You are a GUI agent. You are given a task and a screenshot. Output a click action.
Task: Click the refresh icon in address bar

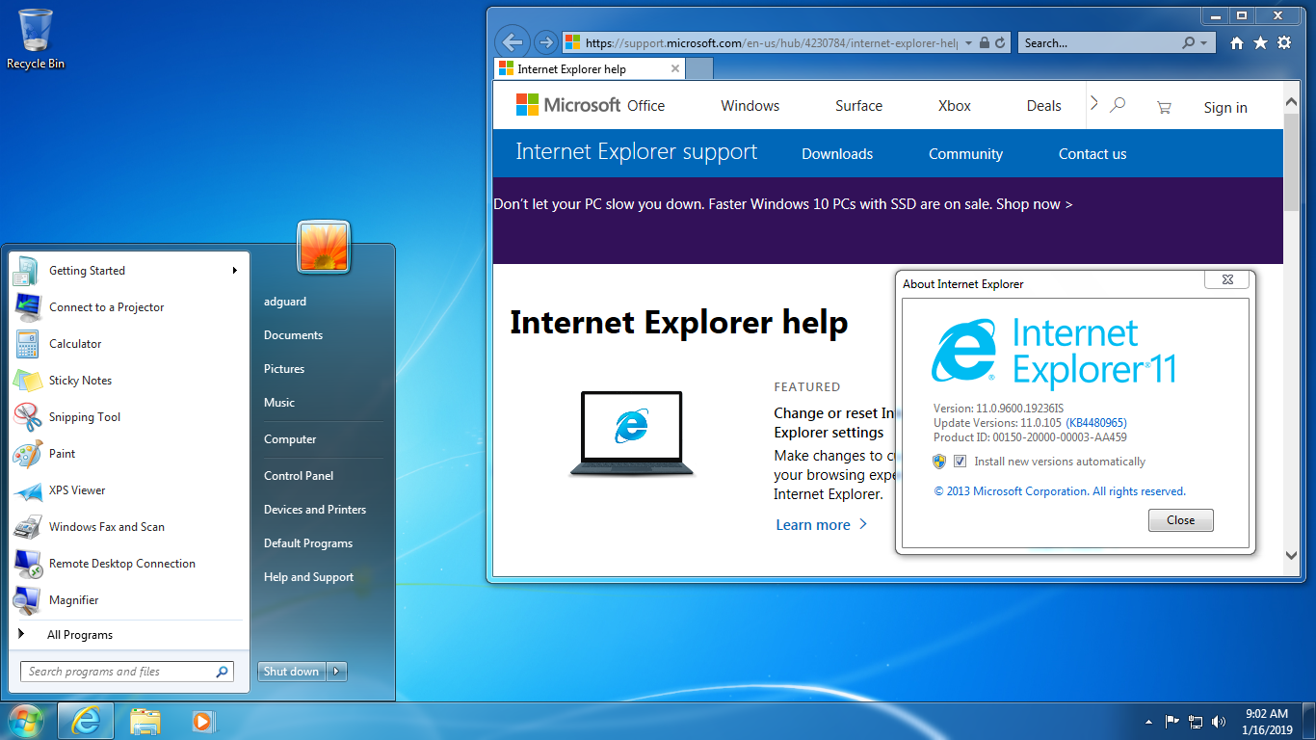tap(1000, 43)
